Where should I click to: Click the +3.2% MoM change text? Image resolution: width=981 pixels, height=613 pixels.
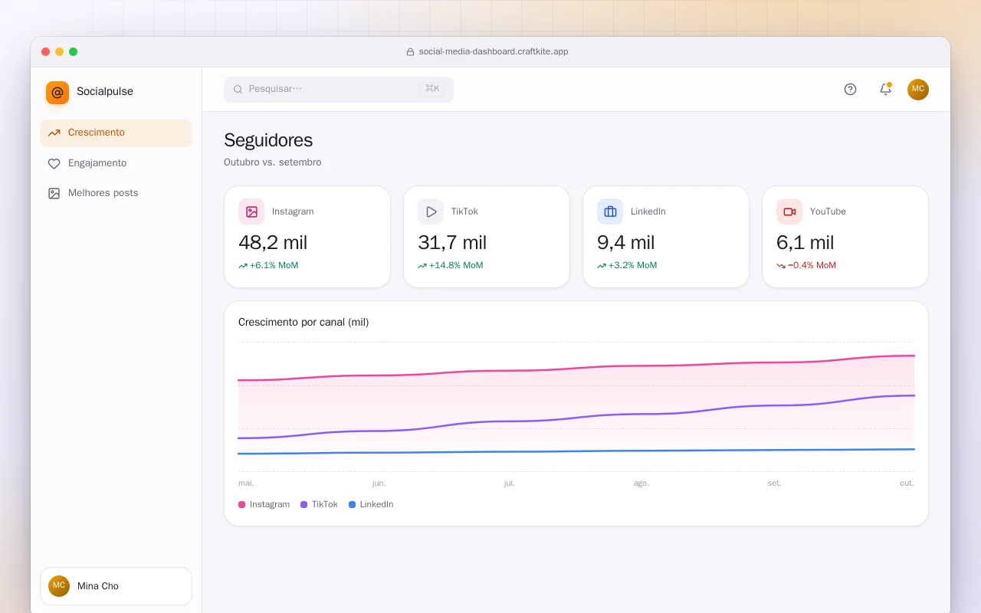tap(633, 266)
